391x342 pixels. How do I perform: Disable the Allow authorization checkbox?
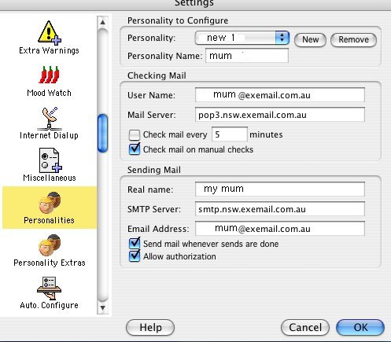point(135,256)
